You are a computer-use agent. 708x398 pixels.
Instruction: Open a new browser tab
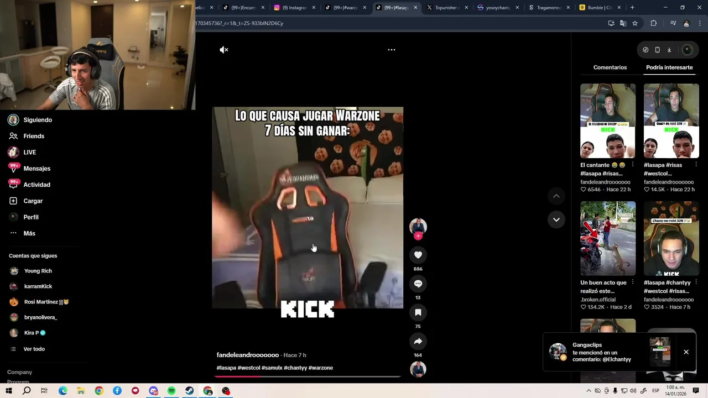(632, 8)
